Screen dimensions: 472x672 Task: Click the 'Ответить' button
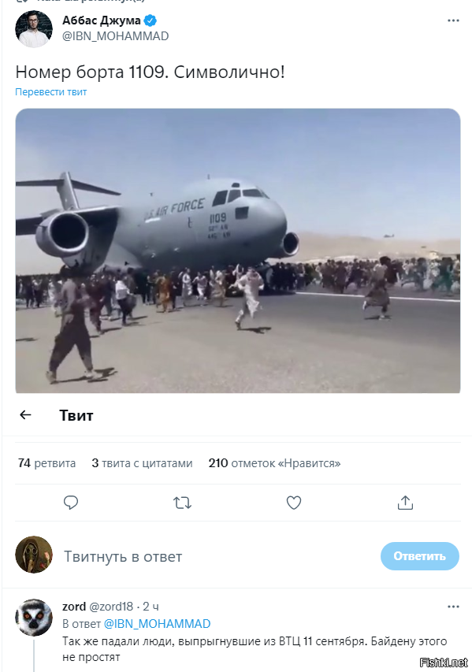pos(420,556)
